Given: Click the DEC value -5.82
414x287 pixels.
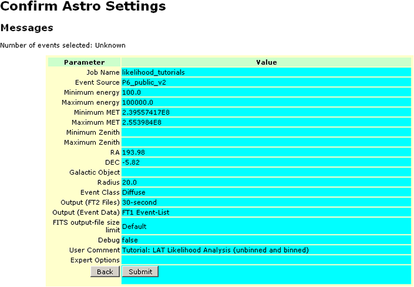Looking at the screenshot, I should click(x=131, y=162).
